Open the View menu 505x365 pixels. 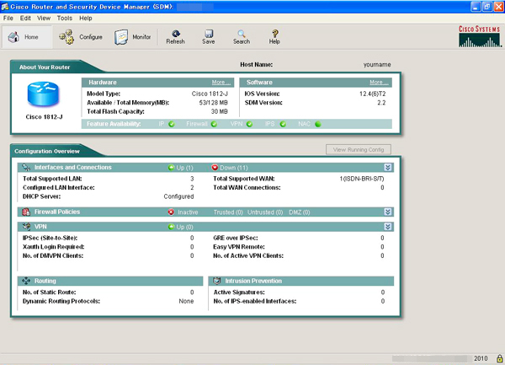(x=44, y=18)
